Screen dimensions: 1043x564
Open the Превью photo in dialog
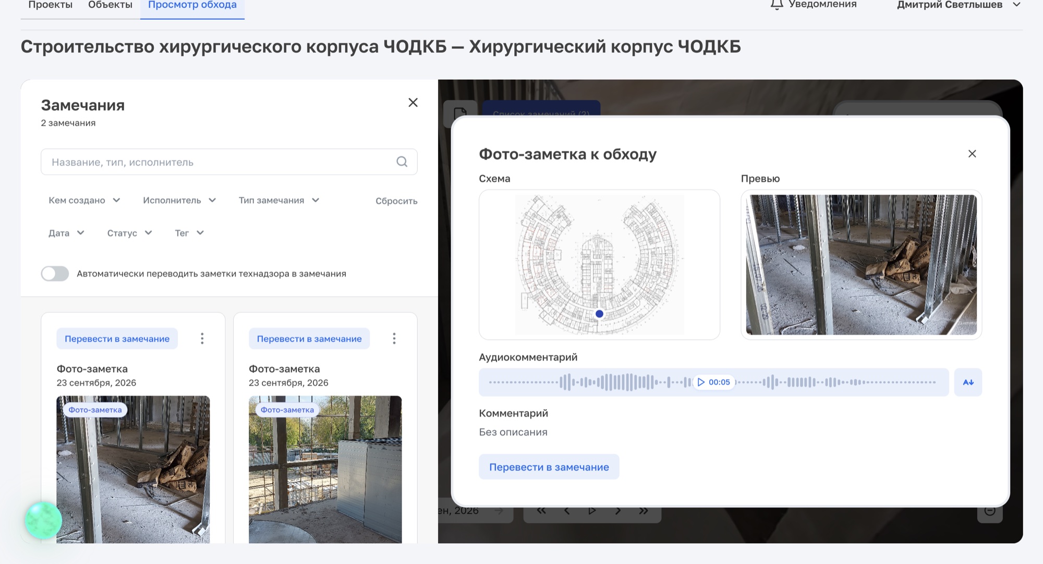click(861, 265)
